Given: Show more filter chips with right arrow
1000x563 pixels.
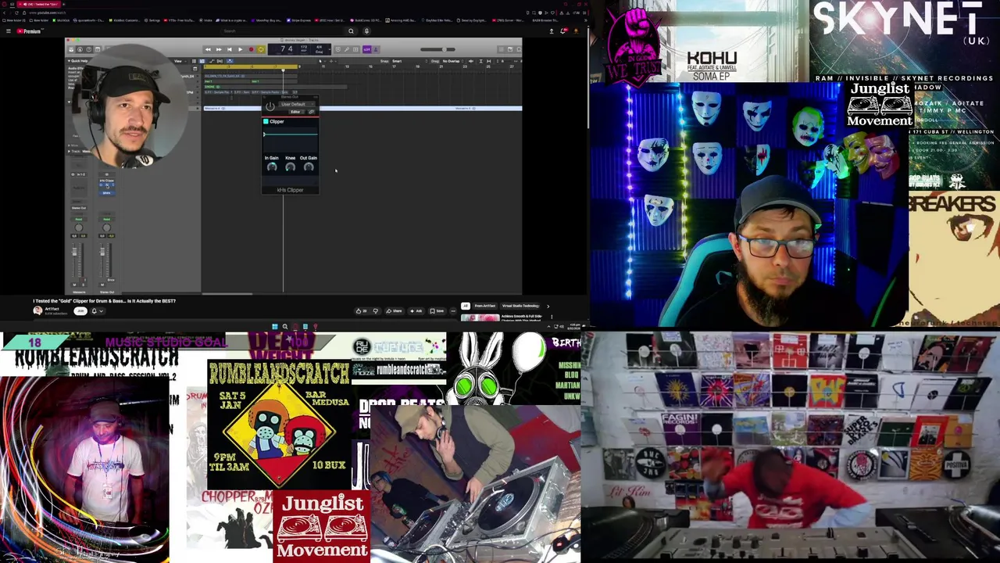Looking at the screenshot, I should (548, 306).
